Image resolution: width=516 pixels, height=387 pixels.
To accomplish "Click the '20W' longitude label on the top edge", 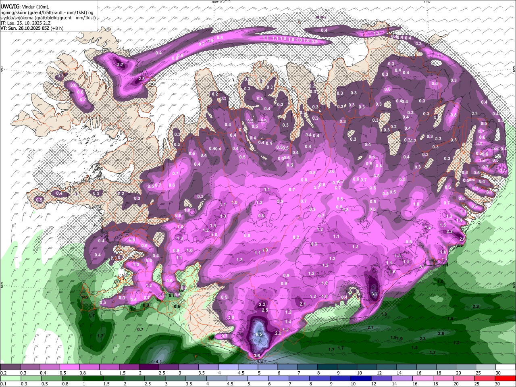I will coord(214,2).
